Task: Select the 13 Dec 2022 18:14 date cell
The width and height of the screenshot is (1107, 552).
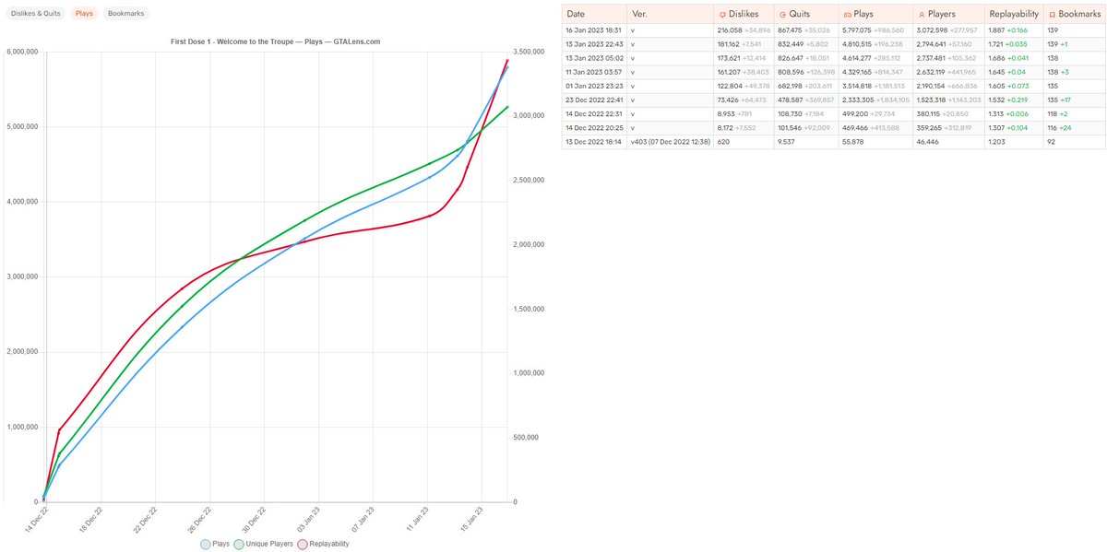Action: tap(594, 142)
